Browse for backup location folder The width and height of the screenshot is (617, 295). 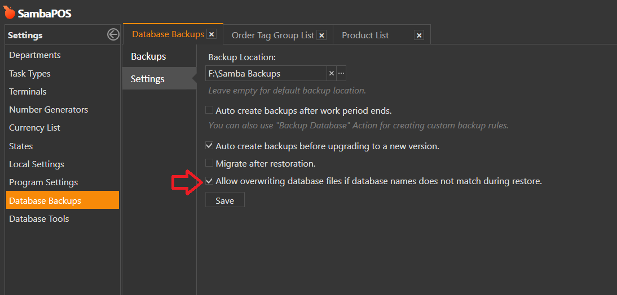tap(341, 73)
